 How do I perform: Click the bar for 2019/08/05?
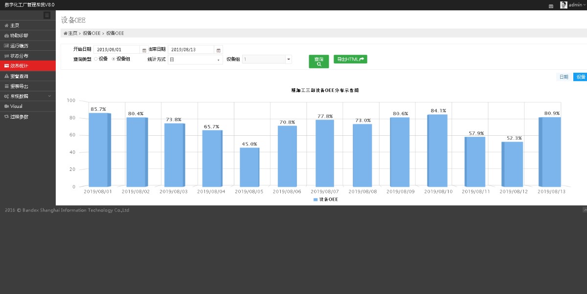point(249,167)
